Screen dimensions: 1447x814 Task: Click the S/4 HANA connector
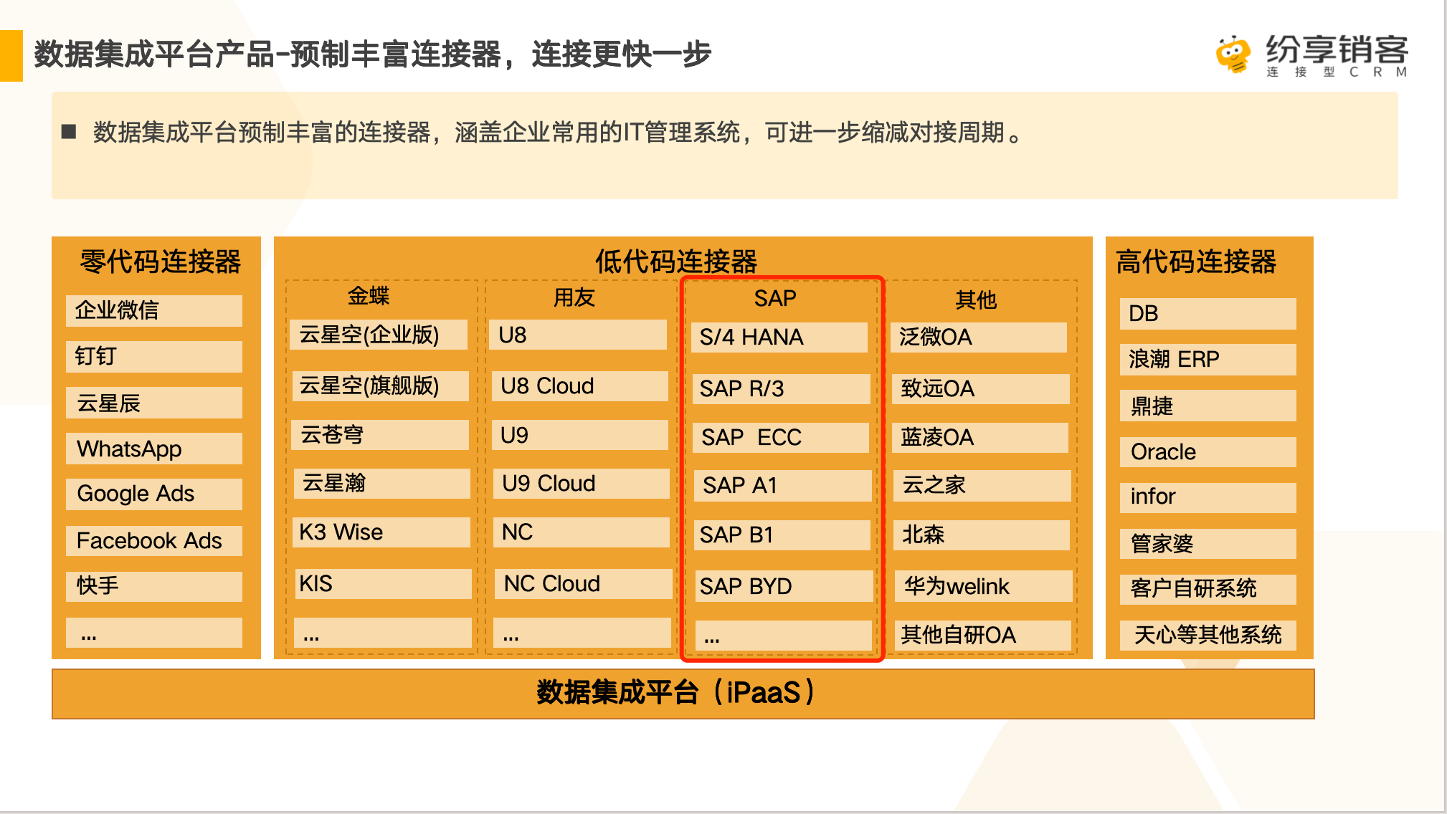click(x=779, y=337)
